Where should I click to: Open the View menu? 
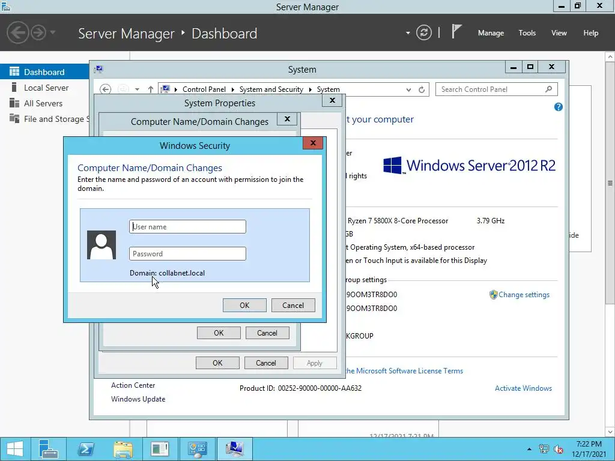coord(559,33)
